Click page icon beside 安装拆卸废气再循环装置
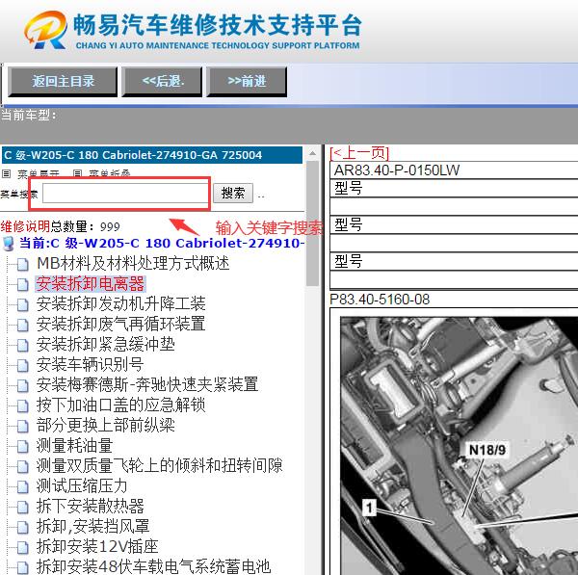 (x=22, y=326)
